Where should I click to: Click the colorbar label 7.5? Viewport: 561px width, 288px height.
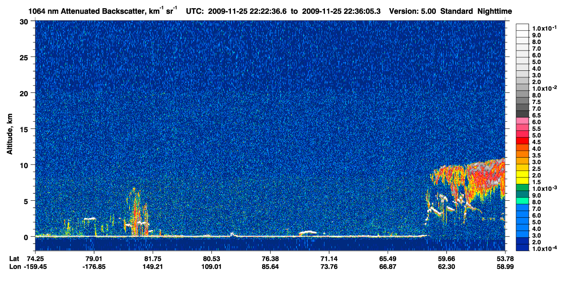click(537, 102)
